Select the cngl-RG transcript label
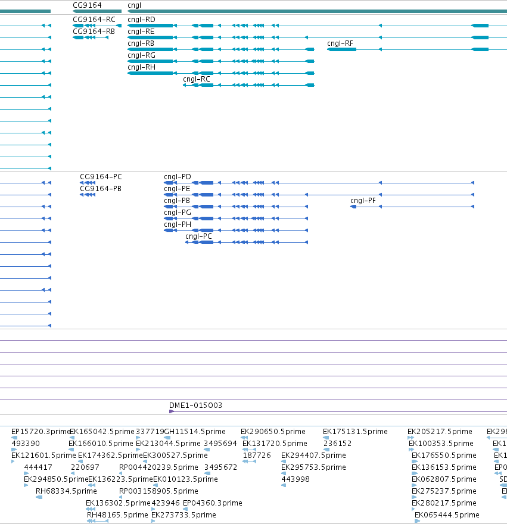This screenshot has height=524, width=507. coord(141,55)
